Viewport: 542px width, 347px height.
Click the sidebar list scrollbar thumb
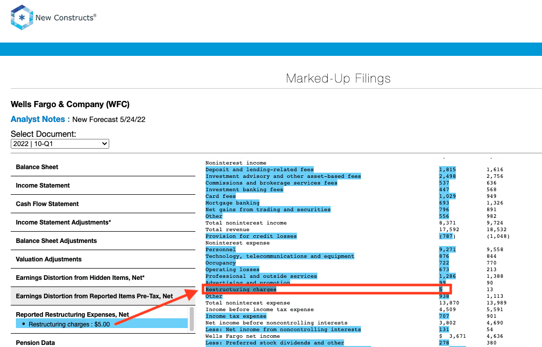click(x=191, y=319)
